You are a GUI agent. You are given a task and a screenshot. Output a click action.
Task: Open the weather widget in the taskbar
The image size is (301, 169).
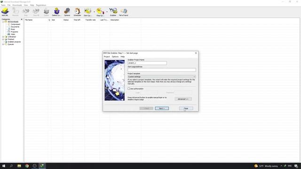tap(266, 166)
